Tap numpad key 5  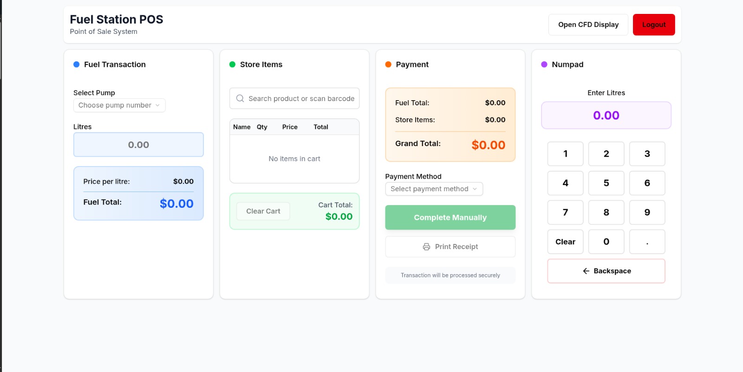pyautogui.click(x=606, y=183)
